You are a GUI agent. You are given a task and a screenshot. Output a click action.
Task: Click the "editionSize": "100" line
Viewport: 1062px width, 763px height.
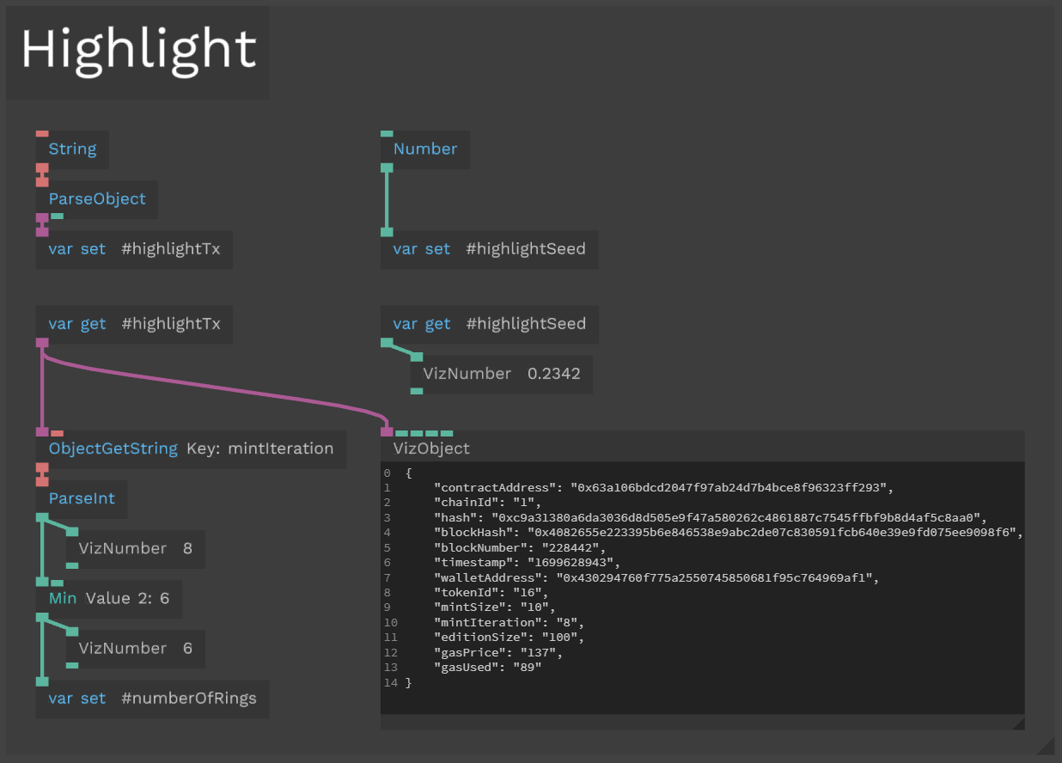pyautogui.click(x=509, y=638)
